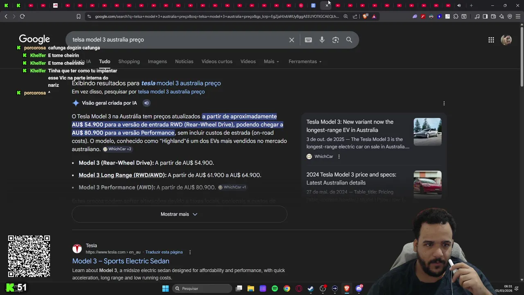Screen dimensions: 524x295
Task: Open Google Lens image search
Action: point(336,40)
